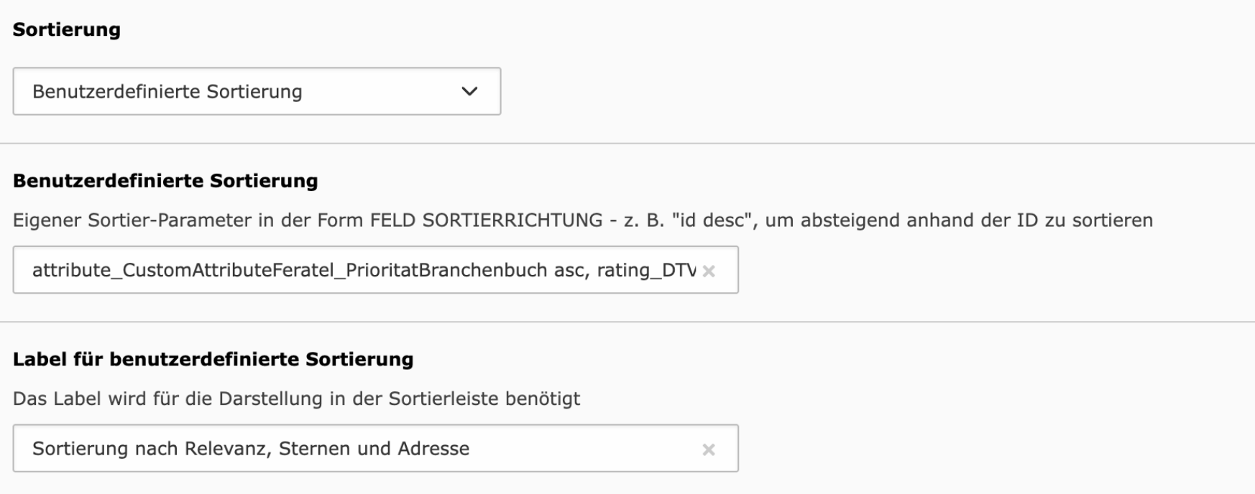
Task: Click the 'Sortierung' section heading
Action: 67,29
